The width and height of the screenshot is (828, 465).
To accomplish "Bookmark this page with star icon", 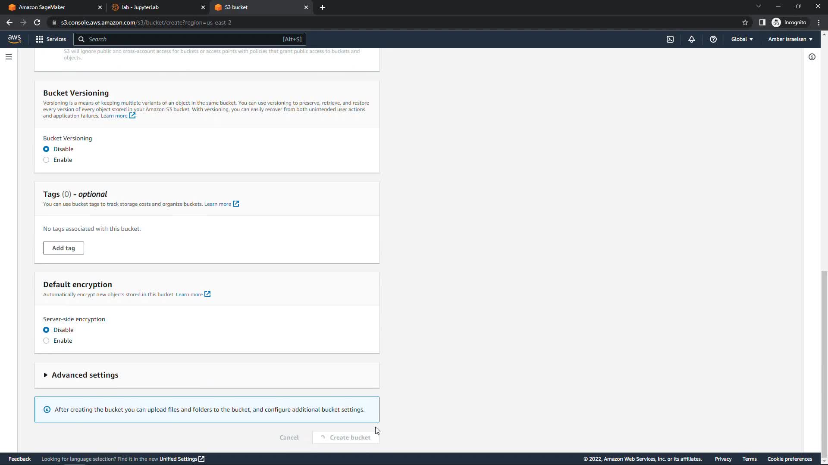I will (745, 22).
